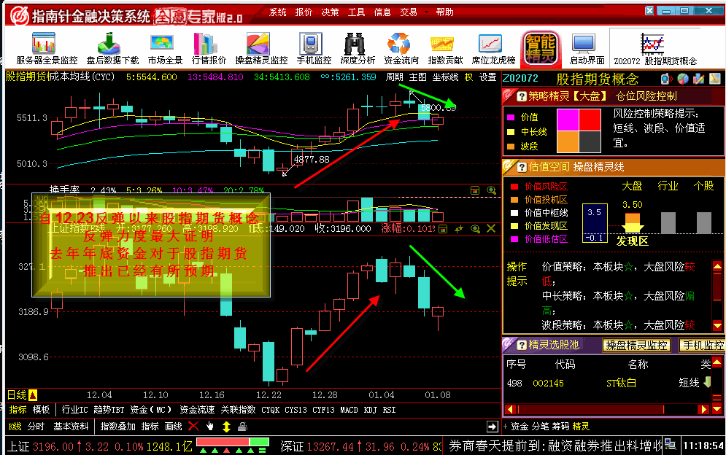
Task: Toggle the padlock lock icon
Action: (242, 427)
